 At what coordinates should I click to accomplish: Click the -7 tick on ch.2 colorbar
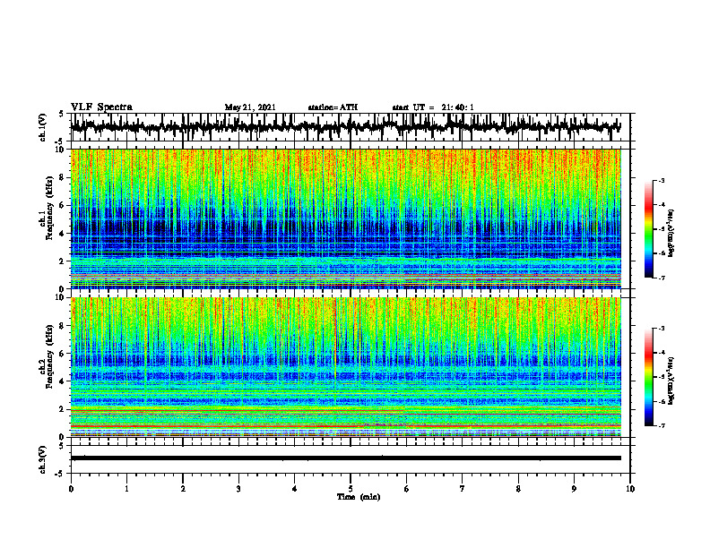(661, 425)
